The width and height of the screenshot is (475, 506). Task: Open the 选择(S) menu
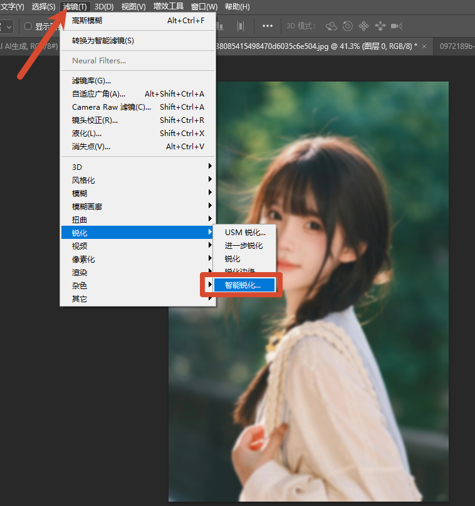[x=43, y=7]
